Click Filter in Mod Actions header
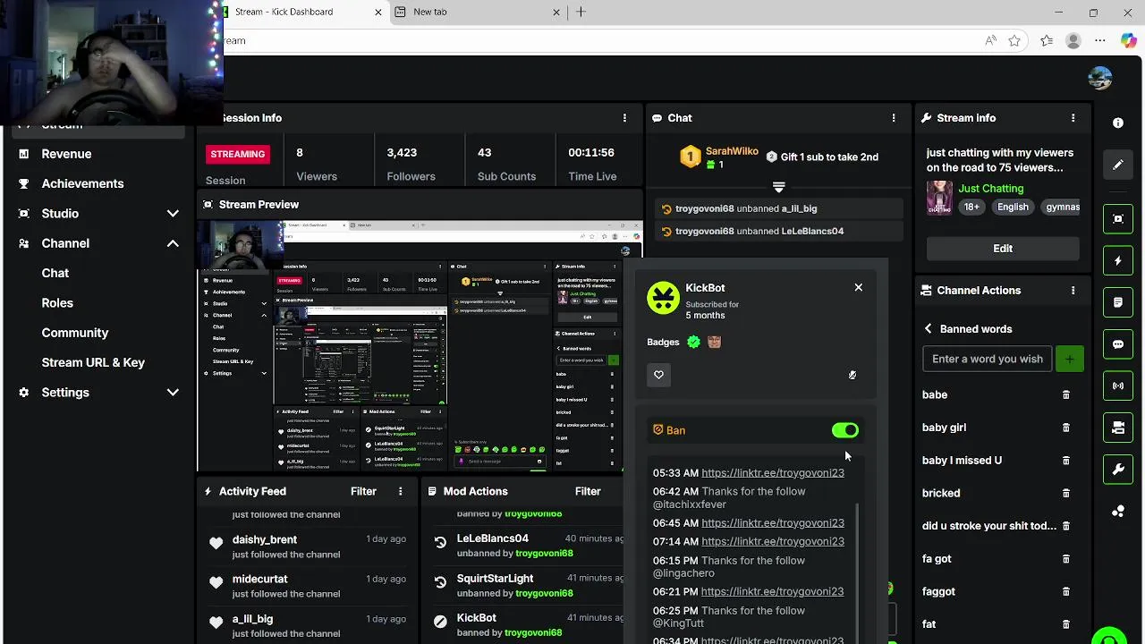Image resolution: width=1145 pixels, height=644 pixels. [588, 491]
